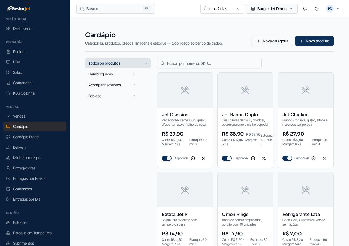This screenshot has width=349, height=246.
Task: Click the Jet Bacon Duplo image placeholder
Action: tap(245, 90)
